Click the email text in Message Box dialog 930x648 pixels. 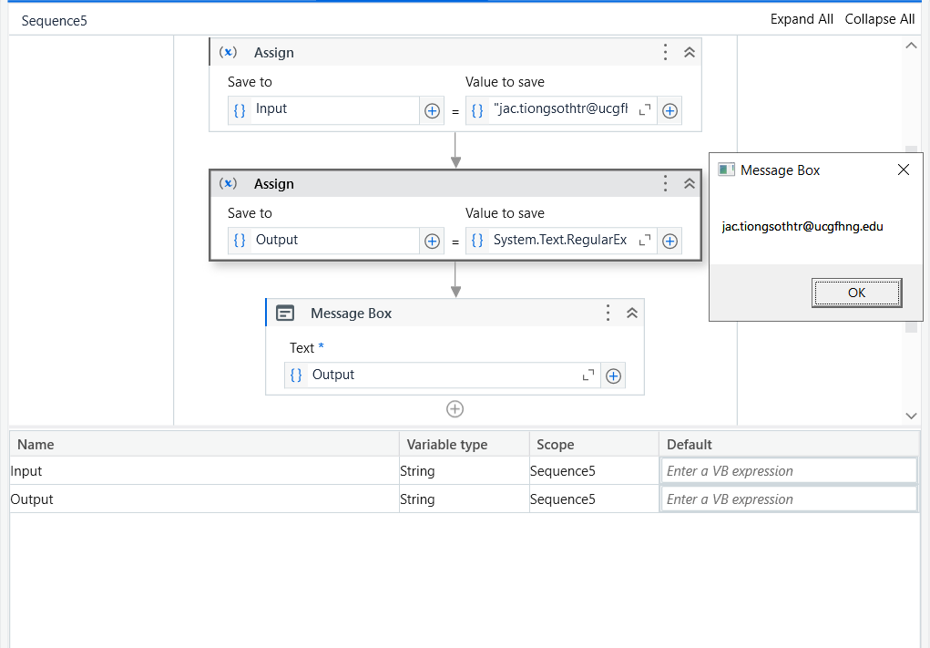coord(802,226)
